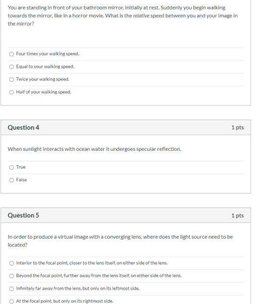The image size is (269, 304).
Task: Select True for the specular reflection question
Action: tap(12, 167)
